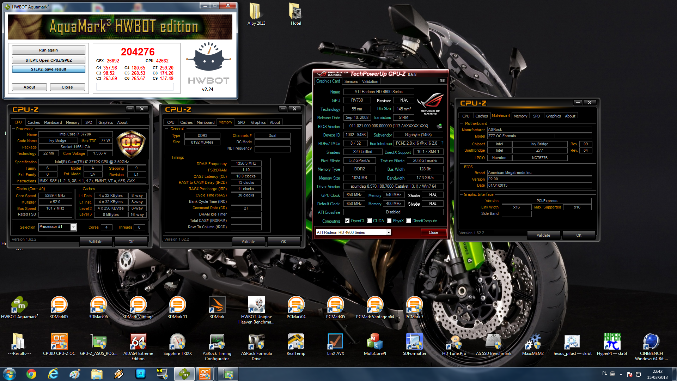
Task: Open AS SSD Benchmark shortcut
Action: pyautogui.click(x=493, y=344)
